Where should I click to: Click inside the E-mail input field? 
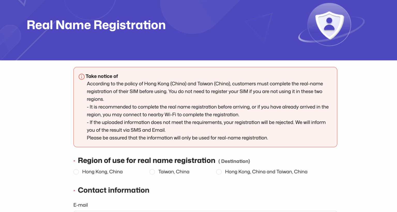click(205, 211)
